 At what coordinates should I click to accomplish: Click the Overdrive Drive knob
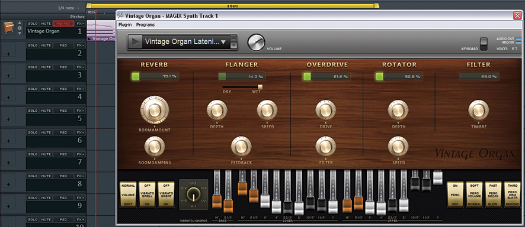tap(326, 111)
